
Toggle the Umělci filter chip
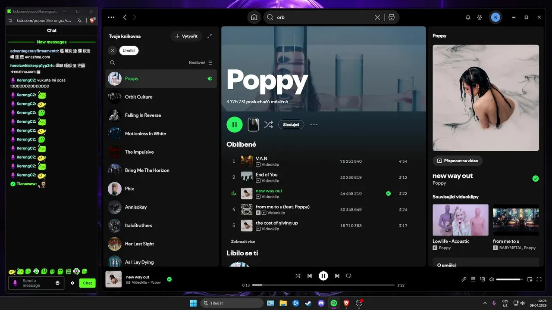pyautogui.click(x=129, y=50)
